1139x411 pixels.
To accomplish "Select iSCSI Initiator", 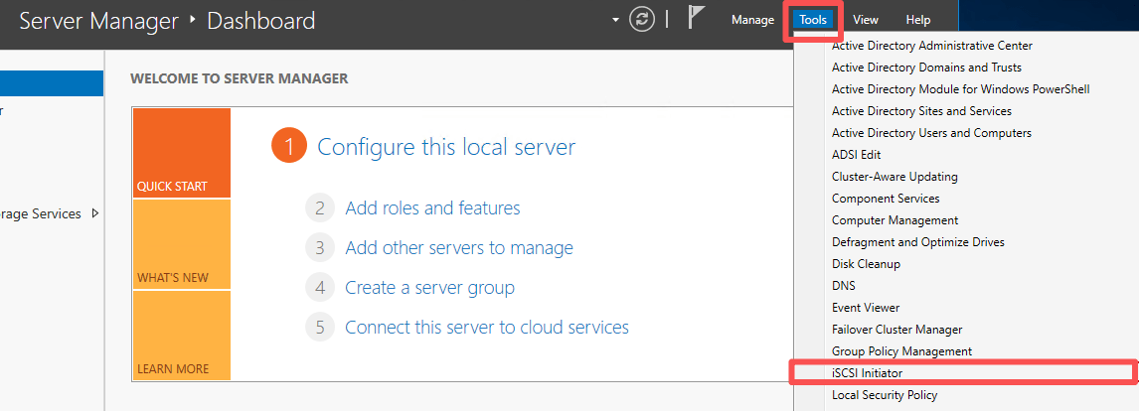I will pos(867,372).
